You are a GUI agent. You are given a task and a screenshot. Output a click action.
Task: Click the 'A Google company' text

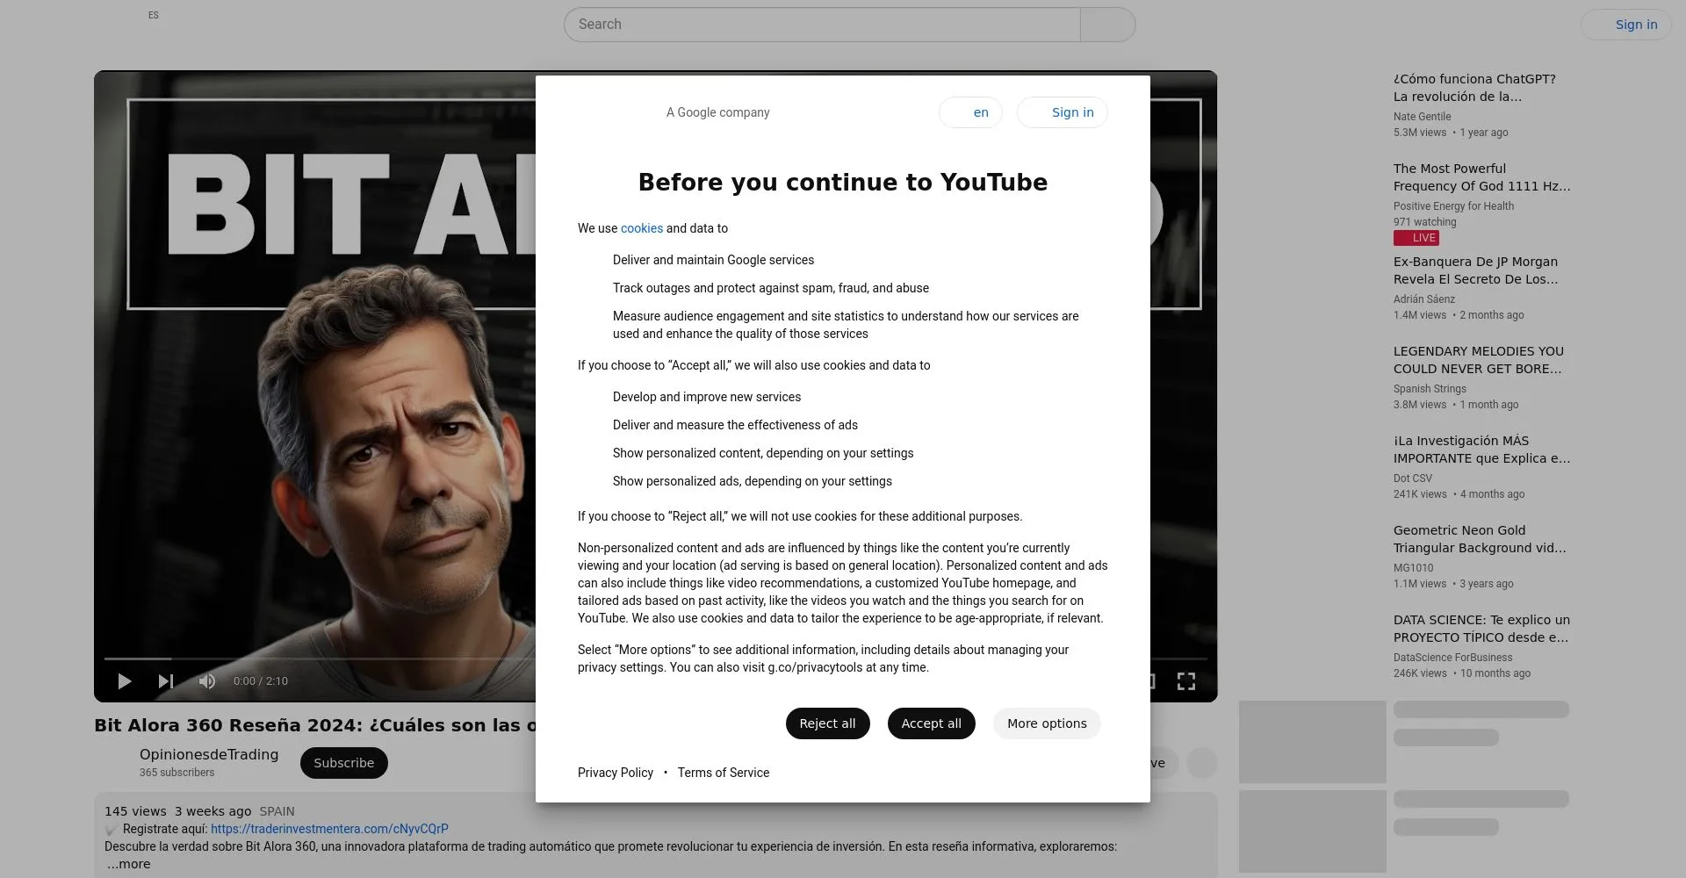717,112
